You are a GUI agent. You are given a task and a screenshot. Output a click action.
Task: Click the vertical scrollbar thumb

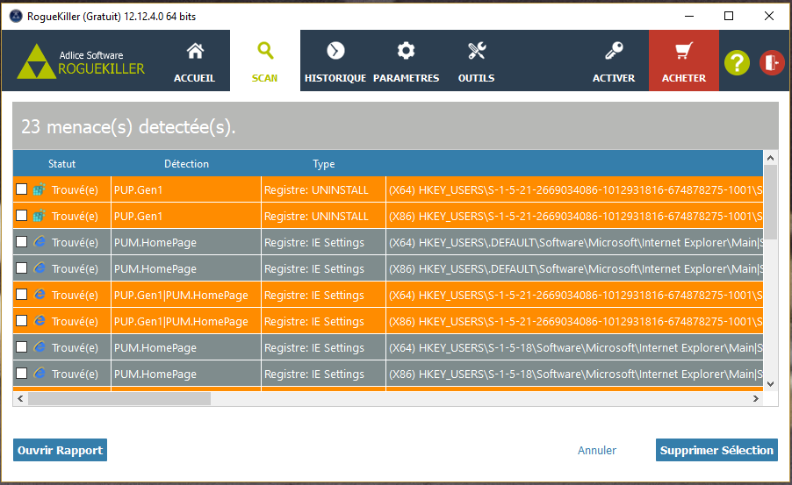coord(770,203)
